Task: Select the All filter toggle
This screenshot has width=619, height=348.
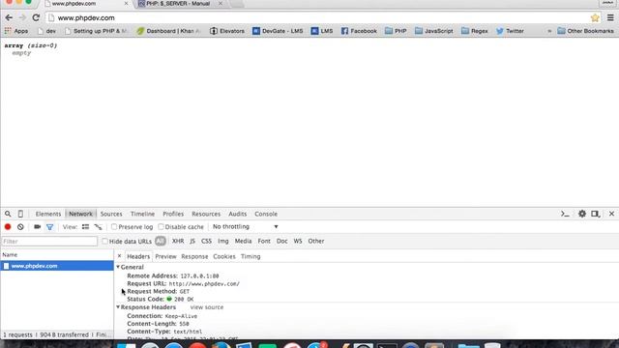Action: (161, 241)
